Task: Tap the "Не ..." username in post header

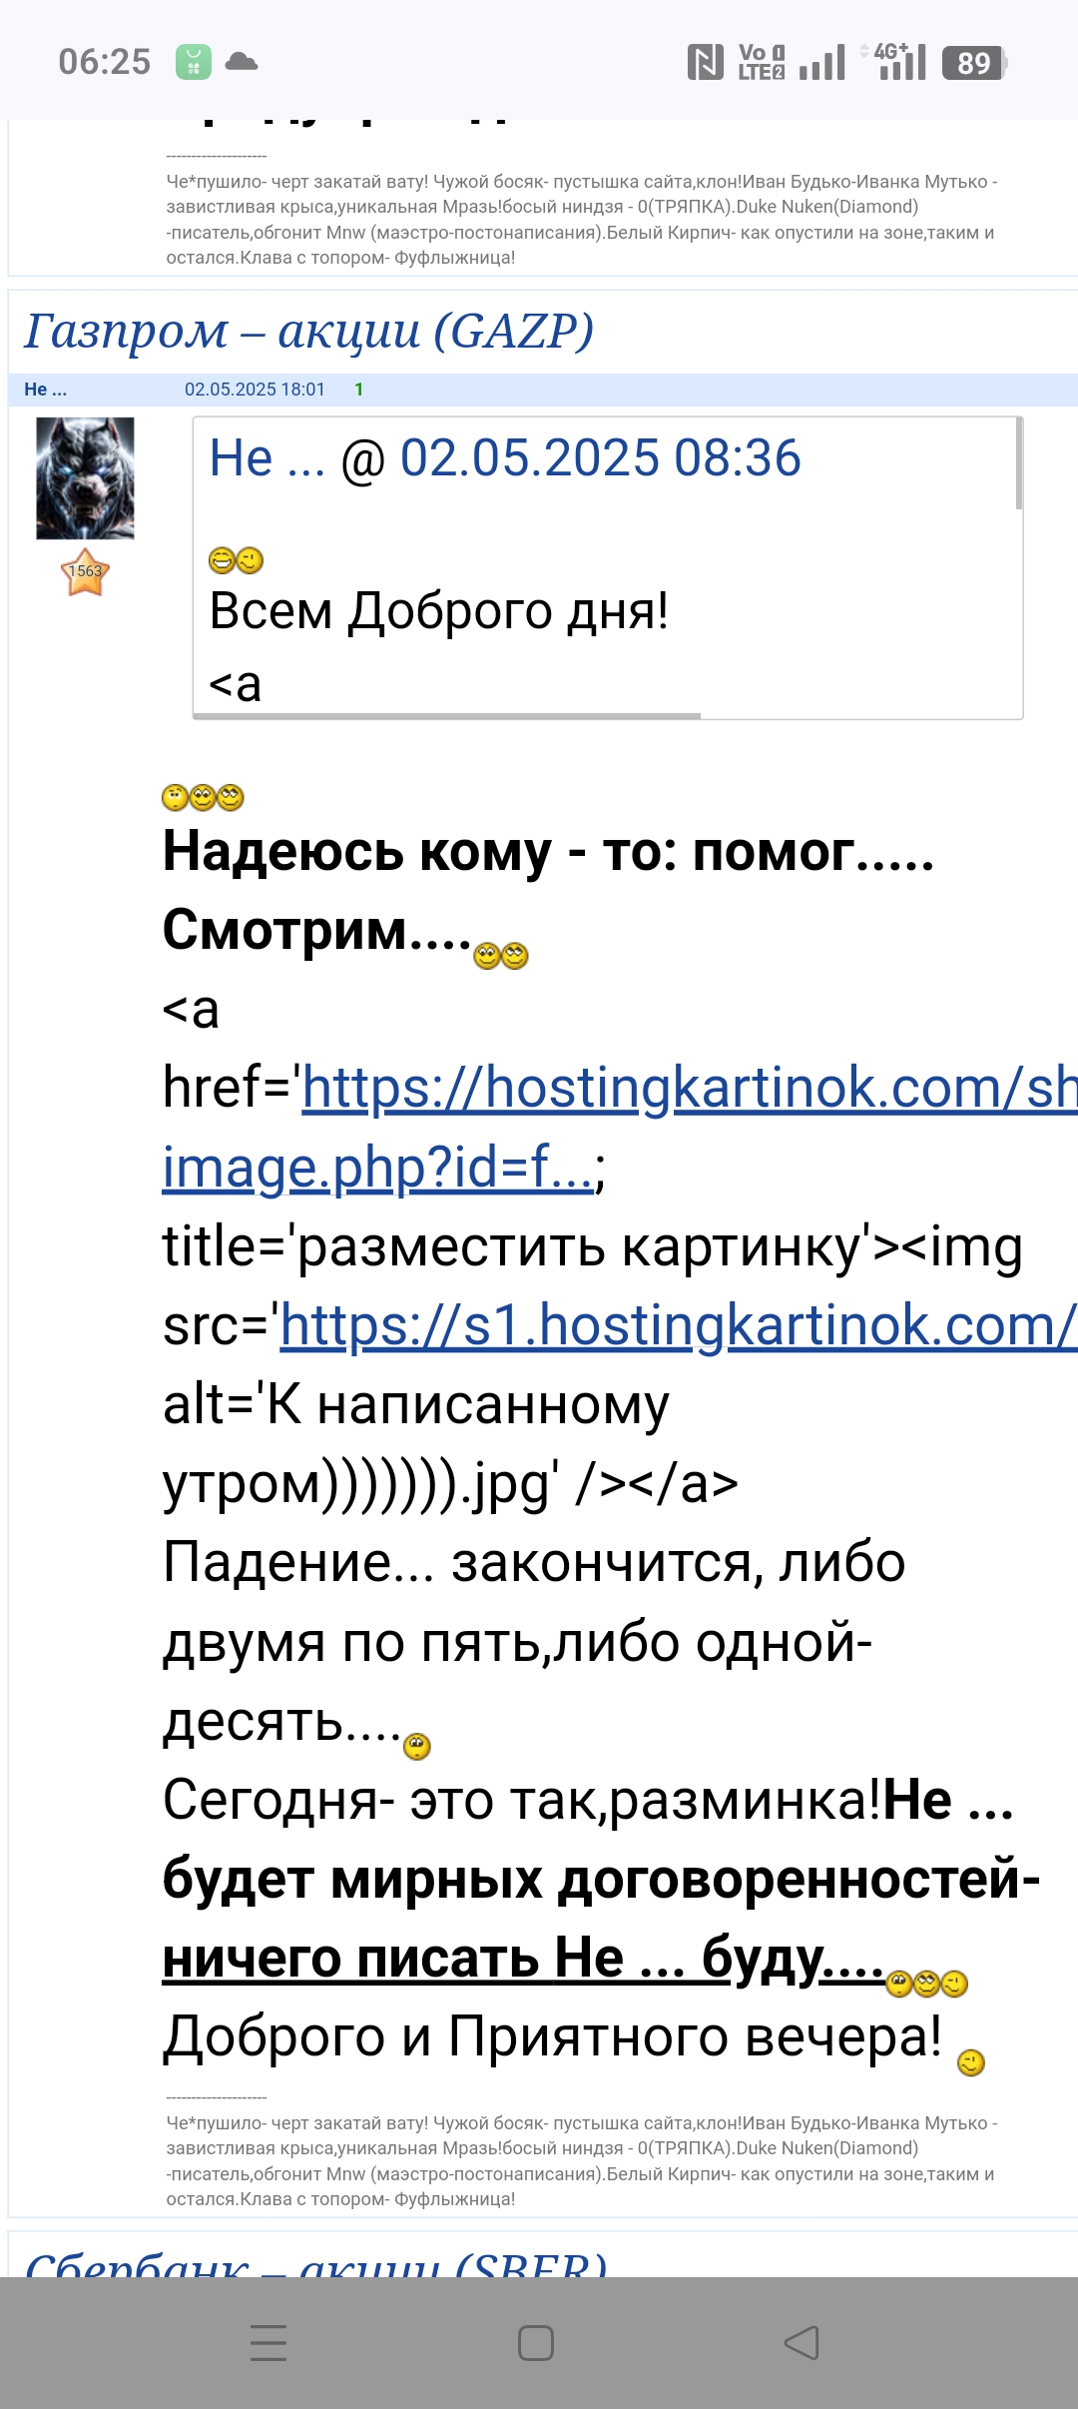Action: click(x=45, y=390)
